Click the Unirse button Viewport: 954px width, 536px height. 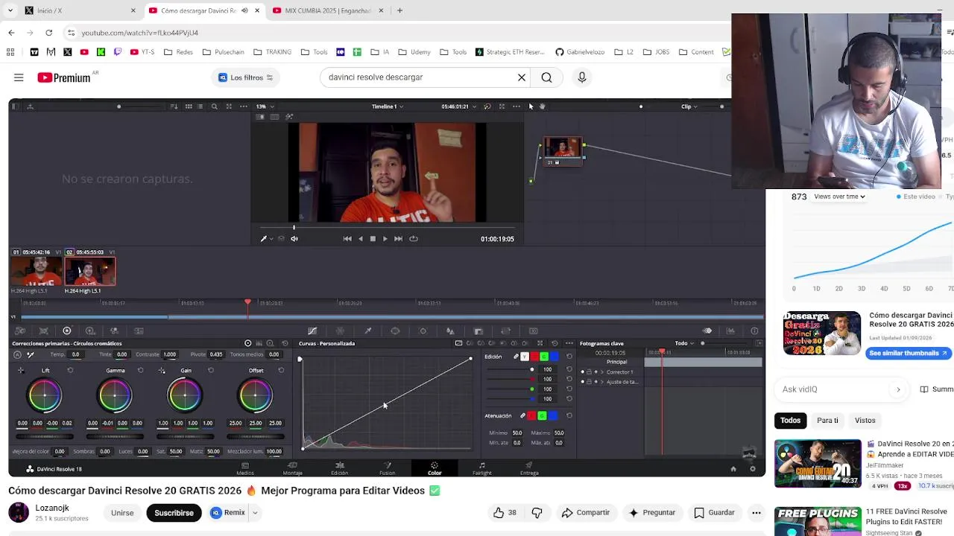122,513
